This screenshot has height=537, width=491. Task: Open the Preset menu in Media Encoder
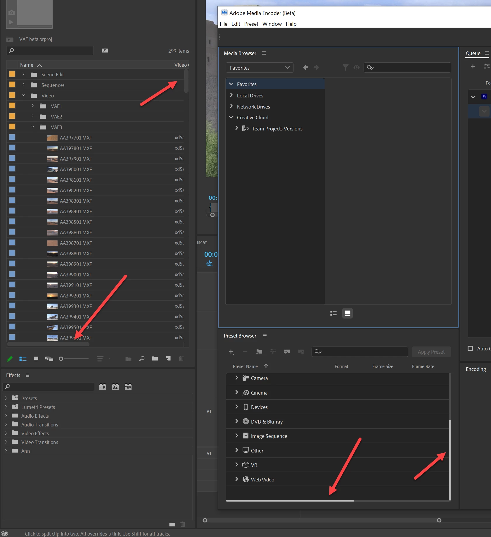(x=251, y=24)
